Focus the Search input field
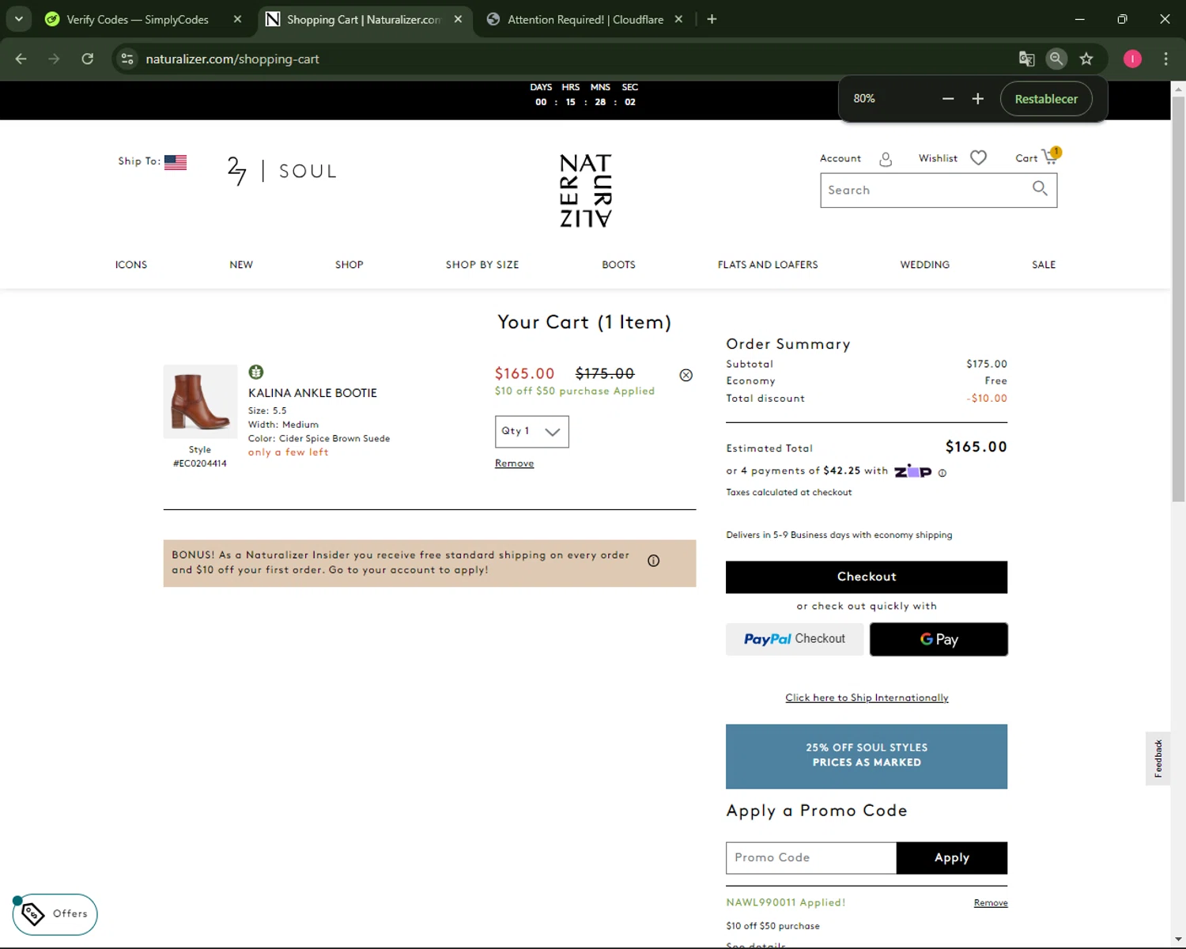Screen dimensions: 1186x949 pyautogui.click(x=925, y=191)
